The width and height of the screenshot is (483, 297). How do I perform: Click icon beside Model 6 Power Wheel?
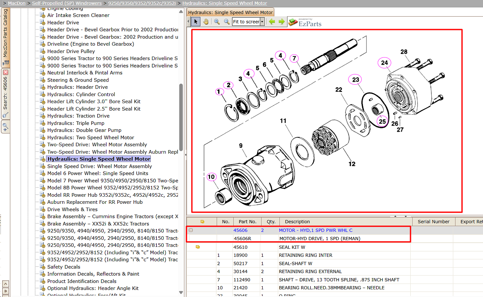click(x=43, y=173)
